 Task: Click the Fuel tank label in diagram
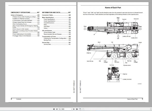click(x=124, y=19)
